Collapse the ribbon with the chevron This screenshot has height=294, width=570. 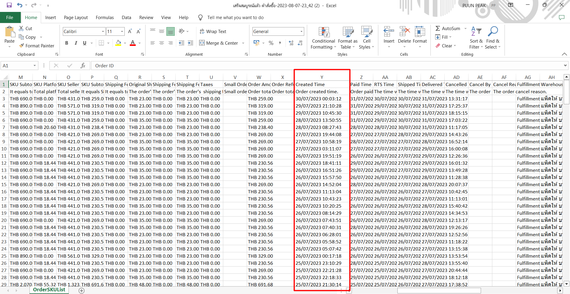pos(564,54)
